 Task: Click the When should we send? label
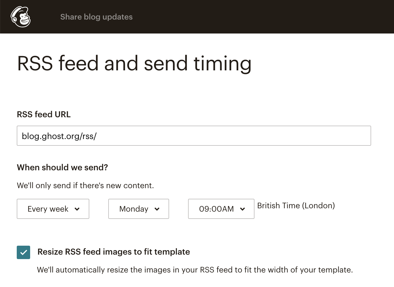pos(62,167)
